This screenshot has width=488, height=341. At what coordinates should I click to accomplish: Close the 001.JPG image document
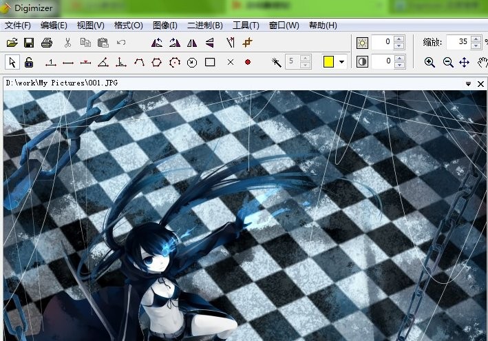480,84
